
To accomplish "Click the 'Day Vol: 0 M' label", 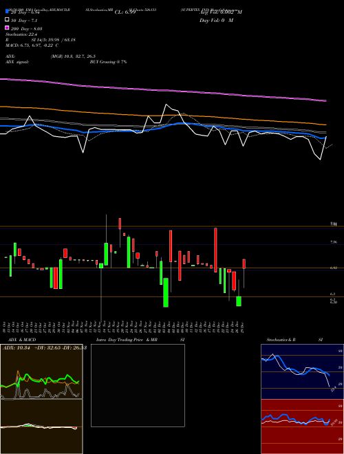I will coord(216,20).
